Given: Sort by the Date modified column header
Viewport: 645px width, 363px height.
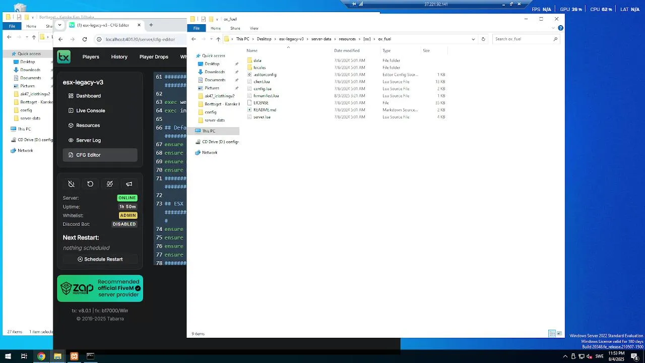Looking at the screenshot, I should (x=347, y=50).
